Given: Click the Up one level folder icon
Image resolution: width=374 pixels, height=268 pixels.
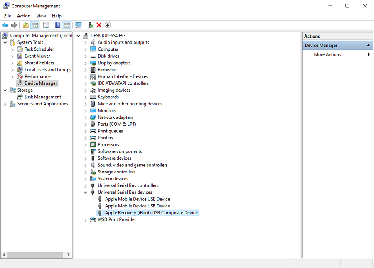Looking at the screenshot, I should click(26, 25).
